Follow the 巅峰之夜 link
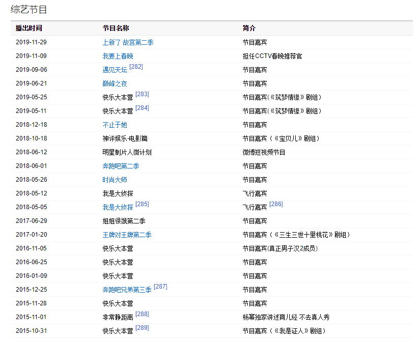Screen dimensions: 420x340 pyautogui.click(x=115, y=83)
